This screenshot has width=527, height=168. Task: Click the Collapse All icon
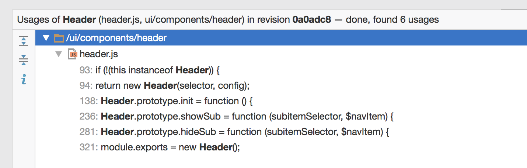click(x=24, y=60)
